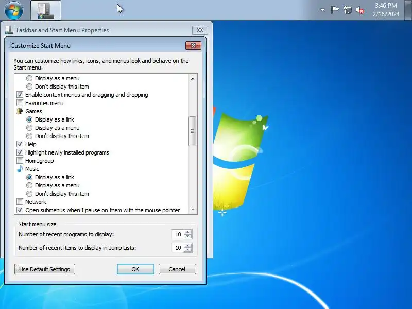Select Games Don't display this item
Viewport: 412px width, 309px height.
(x=29, y=136)
